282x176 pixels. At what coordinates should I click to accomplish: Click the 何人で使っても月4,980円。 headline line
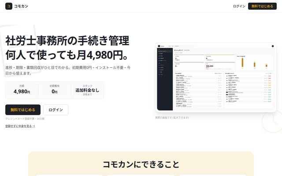67,55
